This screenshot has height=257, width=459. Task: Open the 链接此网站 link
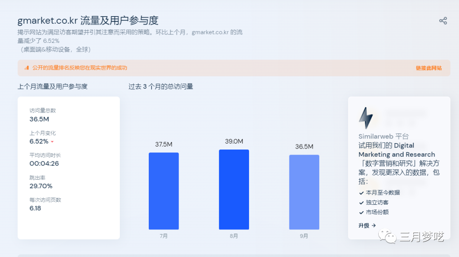(x=428, y=68)
